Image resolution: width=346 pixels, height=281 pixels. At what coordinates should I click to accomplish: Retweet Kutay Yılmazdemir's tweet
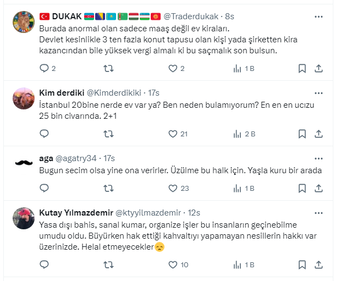click(x=109, y=265)
